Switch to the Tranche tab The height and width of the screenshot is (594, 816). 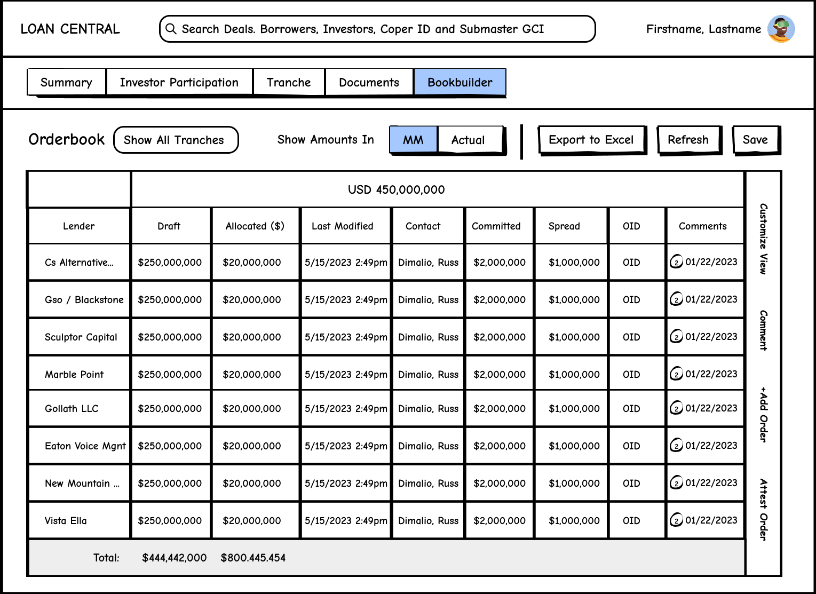[289, 82]
